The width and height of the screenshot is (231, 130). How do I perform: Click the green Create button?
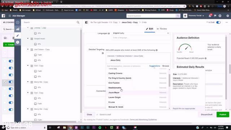(9, 44)
